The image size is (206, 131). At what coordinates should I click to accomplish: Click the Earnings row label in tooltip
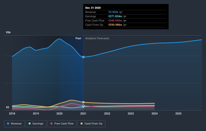[x=91, y=16]
